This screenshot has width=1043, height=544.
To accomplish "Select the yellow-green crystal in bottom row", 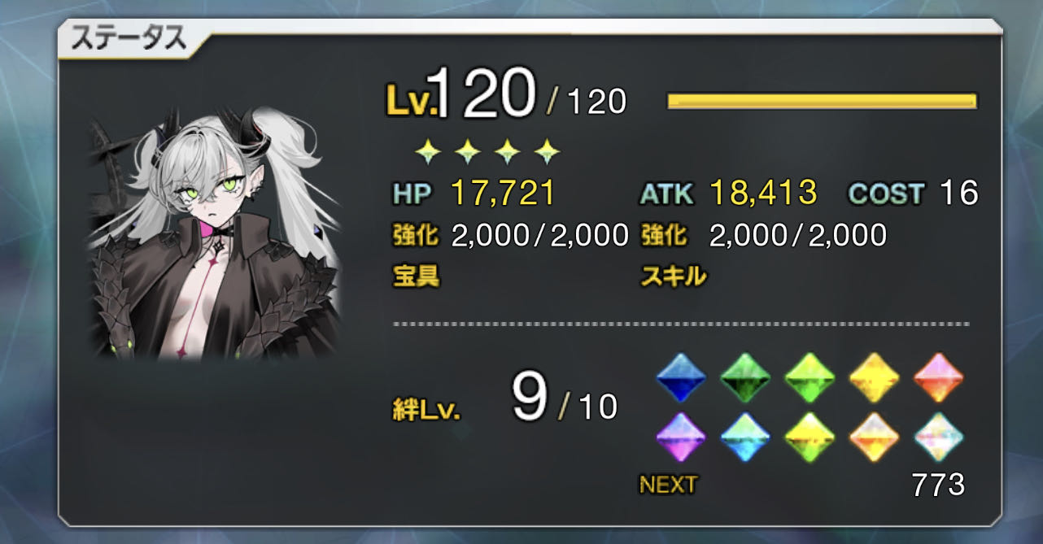I will [x=810, y=437].
